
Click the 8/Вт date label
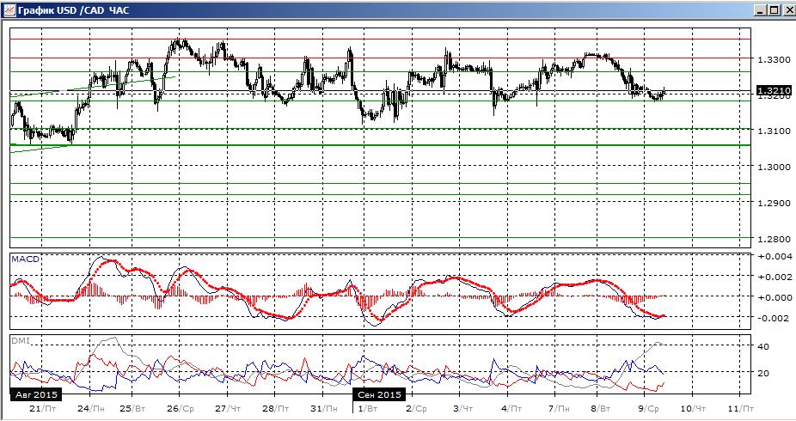pyautogui.click(x=601, y=408)
